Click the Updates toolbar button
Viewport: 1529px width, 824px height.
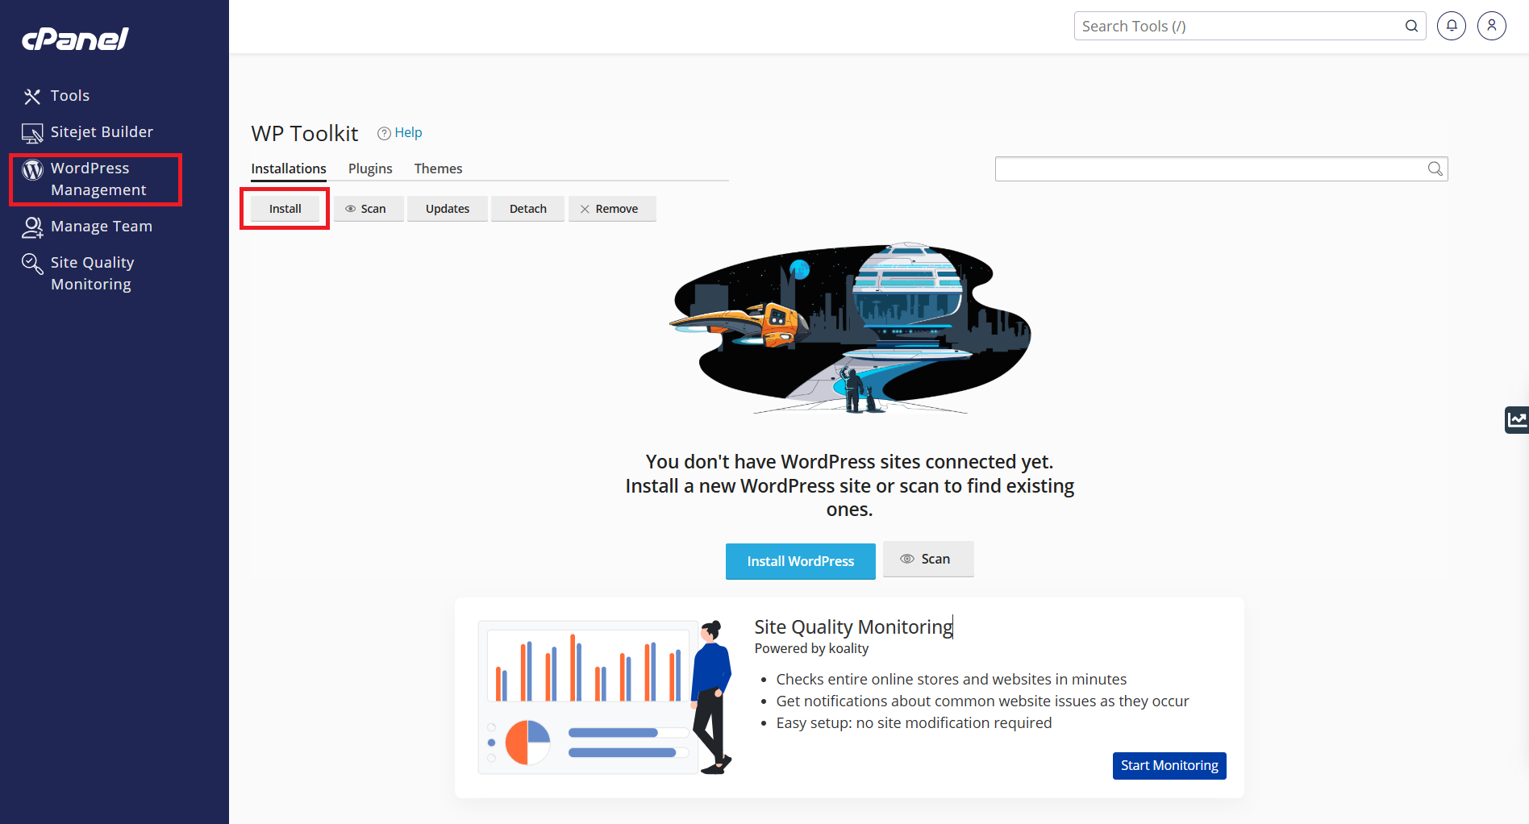[x=448, y=209]
